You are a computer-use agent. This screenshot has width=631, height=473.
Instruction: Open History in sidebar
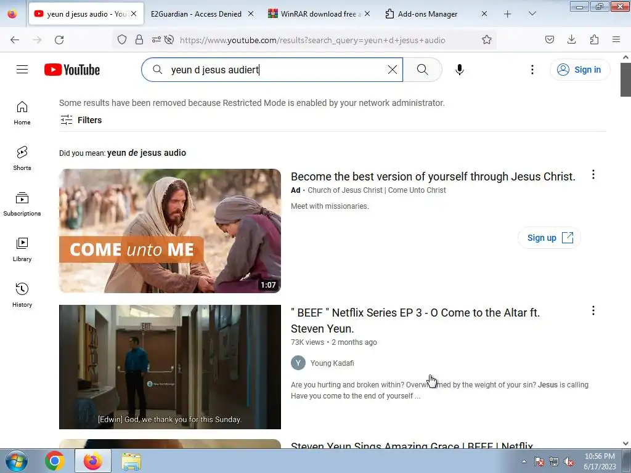click(22, 295)
